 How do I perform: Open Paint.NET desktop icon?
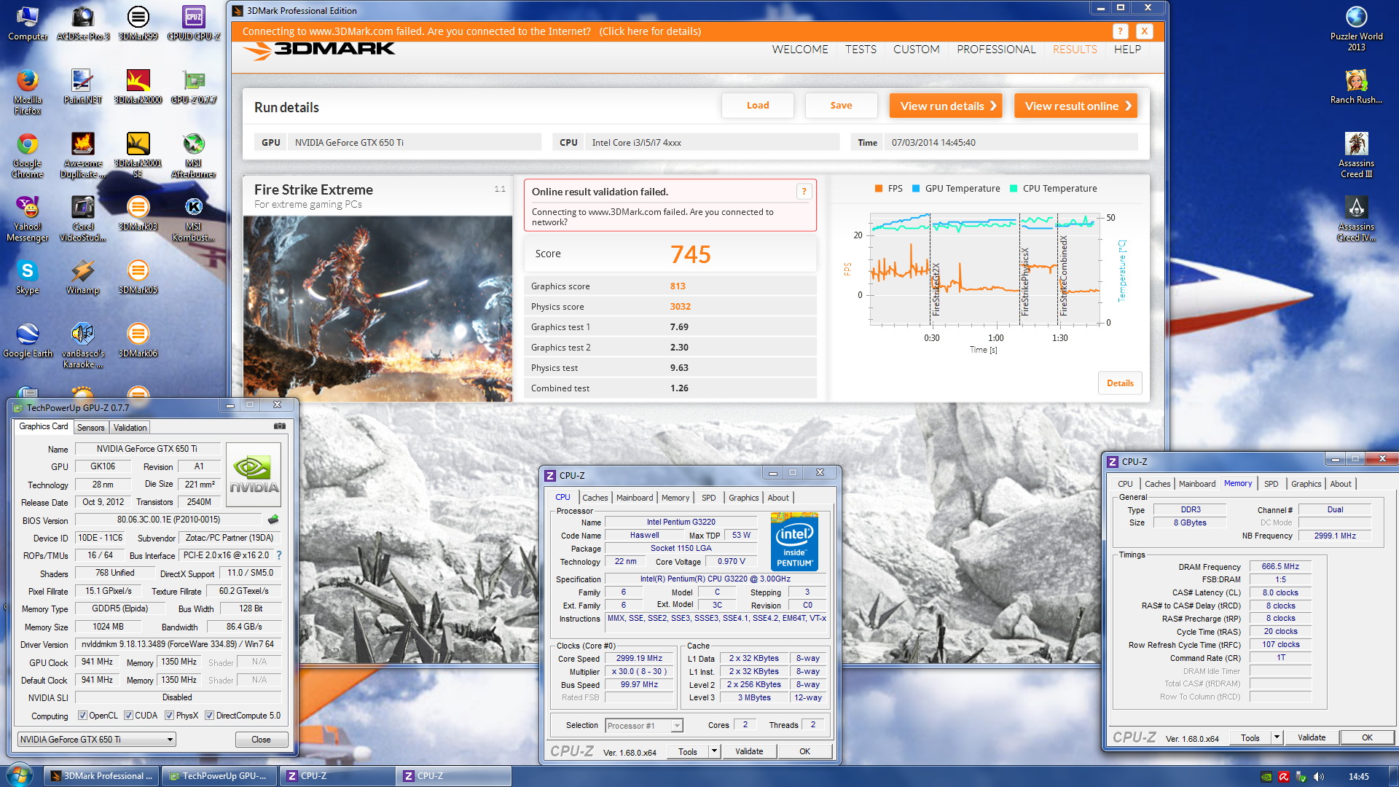[x=82, y=87]
